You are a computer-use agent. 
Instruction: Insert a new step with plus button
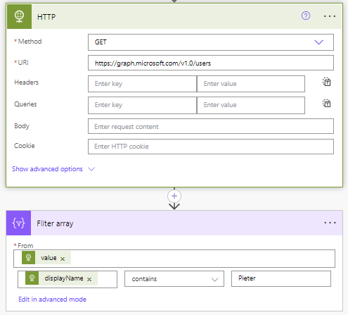point(174,196)
